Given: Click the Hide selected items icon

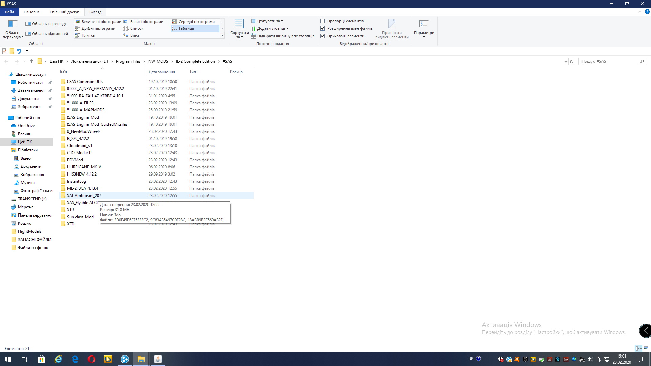Looking at the screenshot, I should coord(392,24).
